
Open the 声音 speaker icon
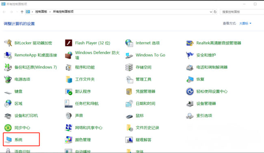[x=69, y=116]
